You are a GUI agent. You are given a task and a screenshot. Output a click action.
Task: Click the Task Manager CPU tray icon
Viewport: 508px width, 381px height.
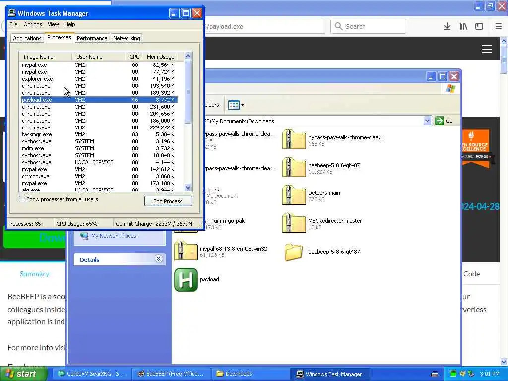pos(453,374)
